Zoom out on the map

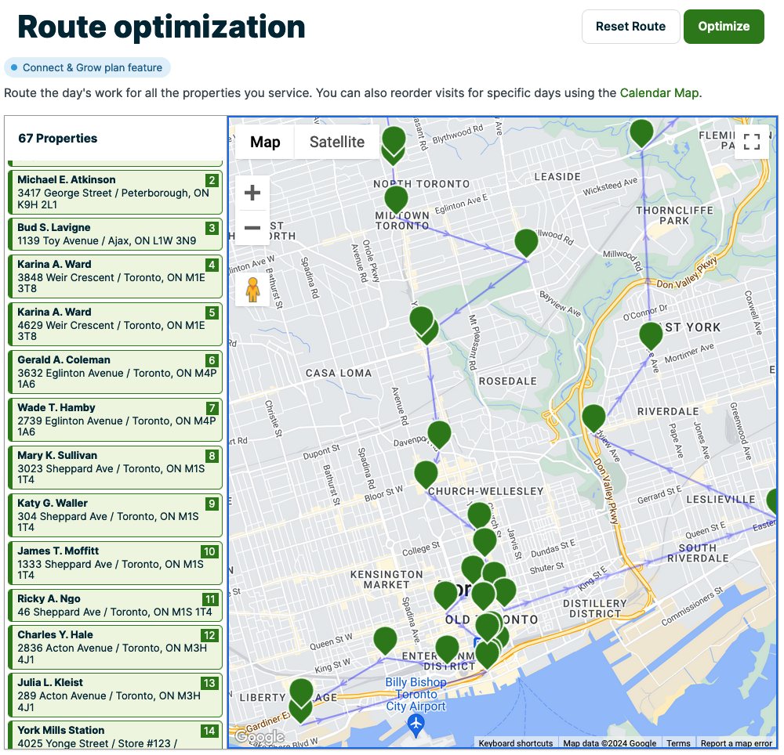point(252,228)
